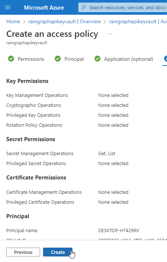167x262 pixels.
Task: Click the blue step four circle
Action: 166,59
